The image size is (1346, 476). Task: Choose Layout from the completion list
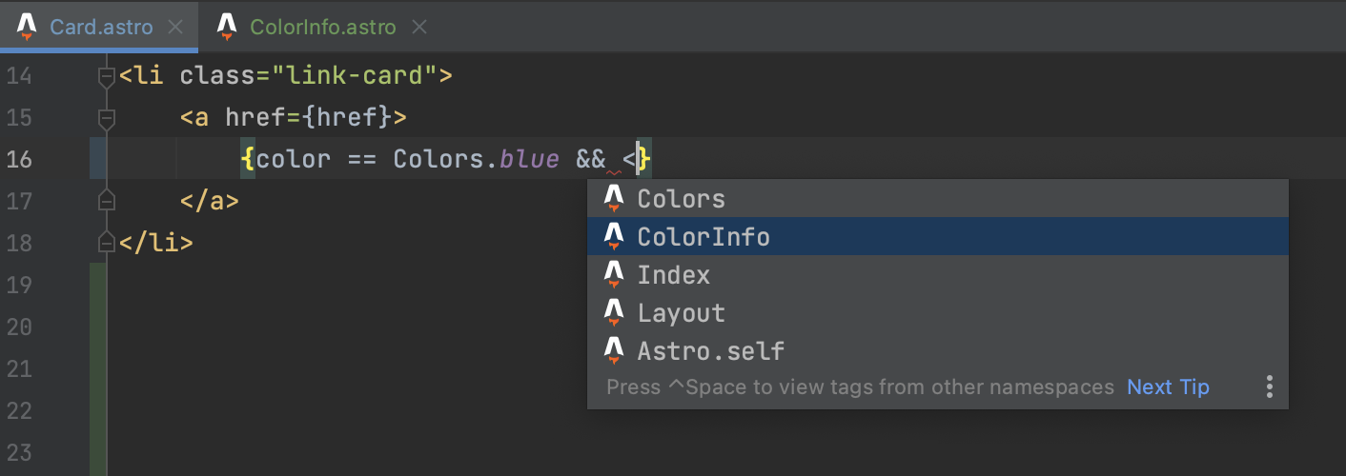(x=938, y=313)
